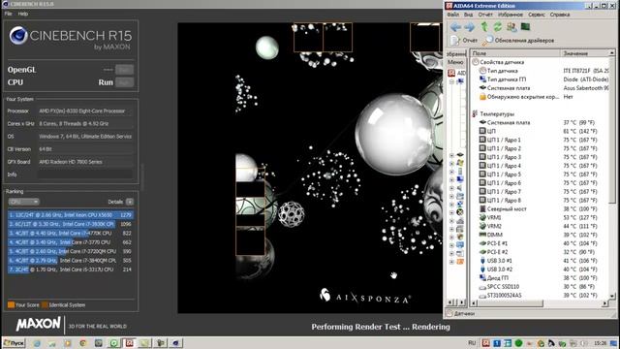Select Windows flag icon in AIDA64 tree
The image size is (620, 349).
click(460, 163)
